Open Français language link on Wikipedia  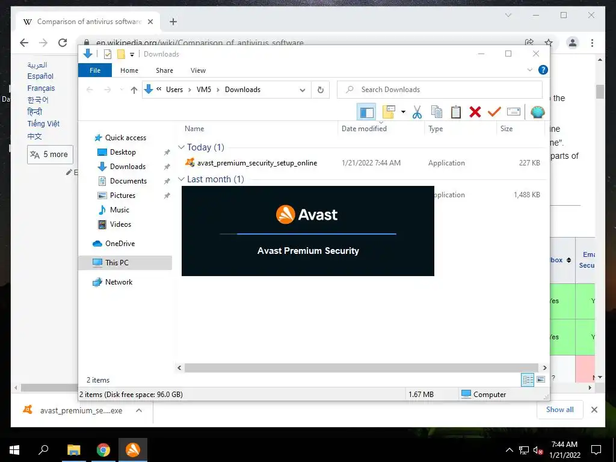tap(41, 88)
